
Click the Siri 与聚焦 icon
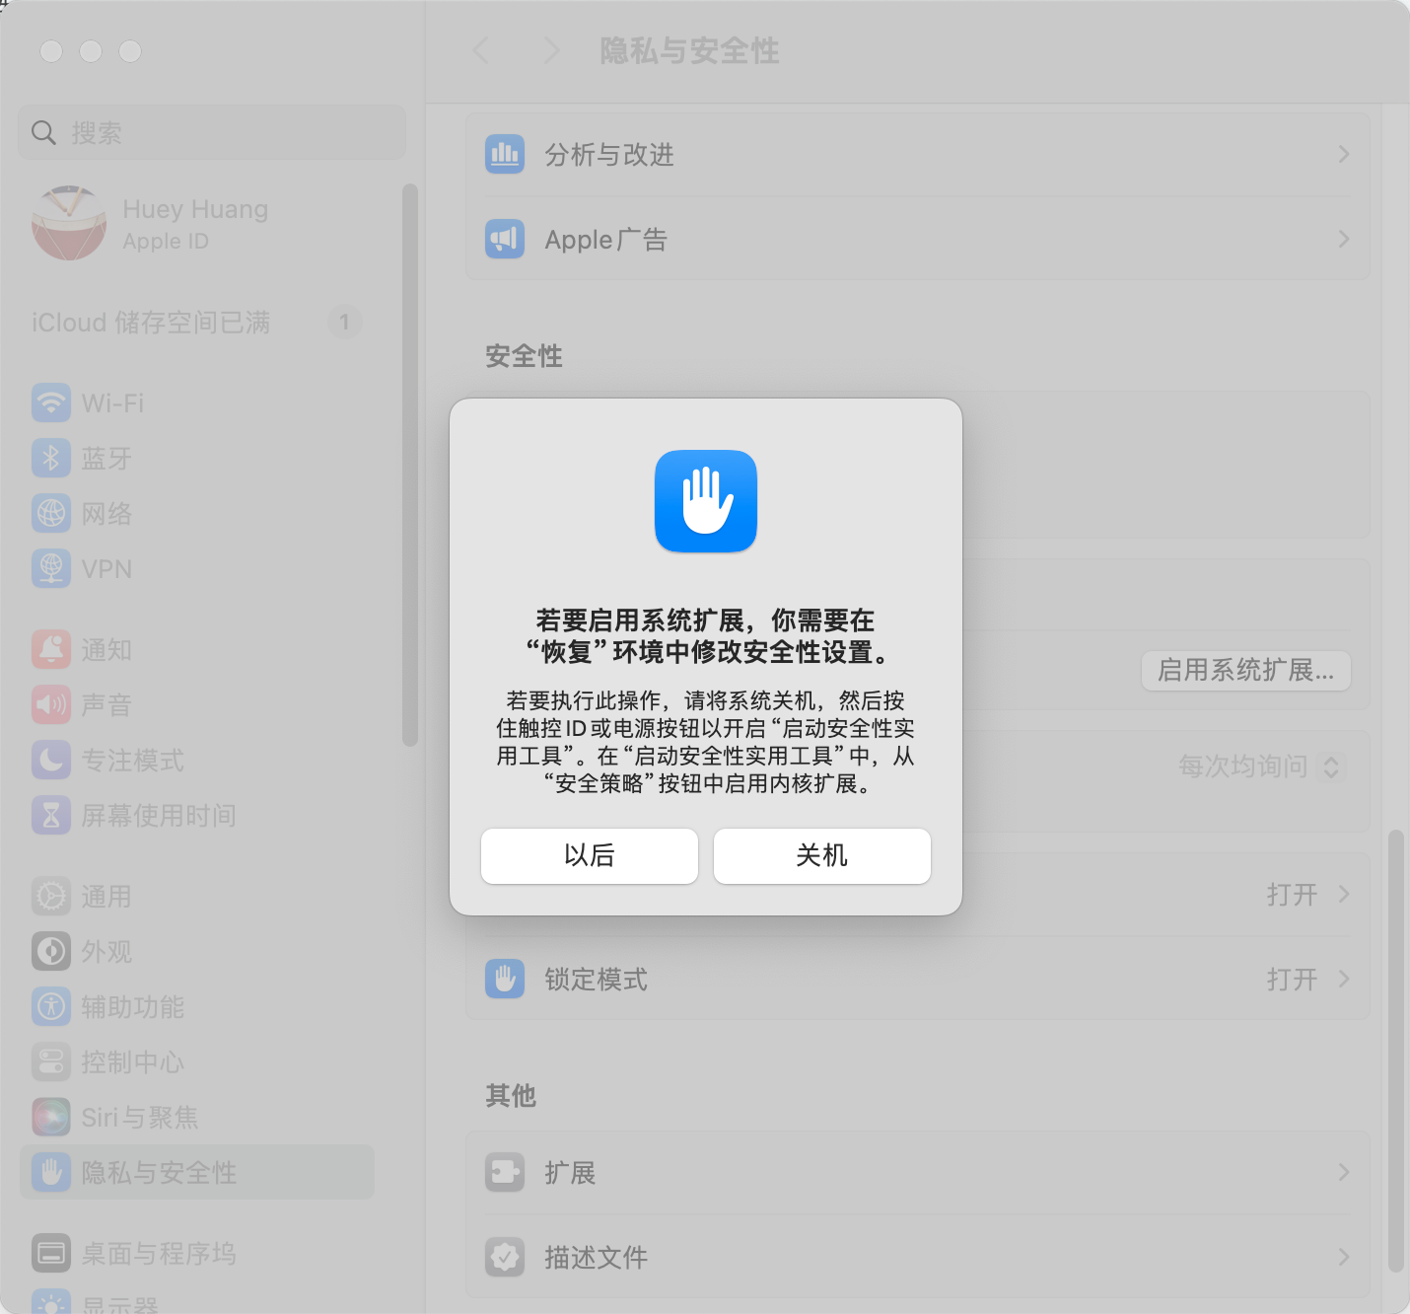pos(51,1117)
